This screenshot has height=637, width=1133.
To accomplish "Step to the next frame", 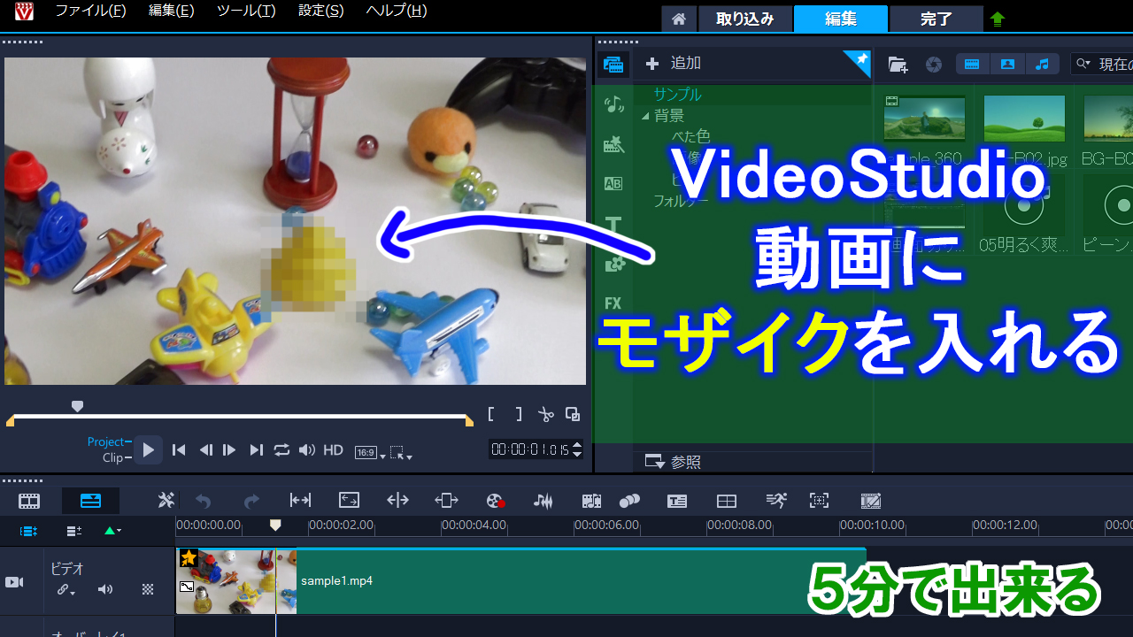I will point(229,450).
